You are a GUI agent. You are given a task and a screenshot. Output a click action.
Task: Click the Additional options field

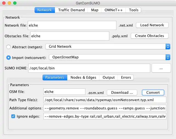[105, 108]
